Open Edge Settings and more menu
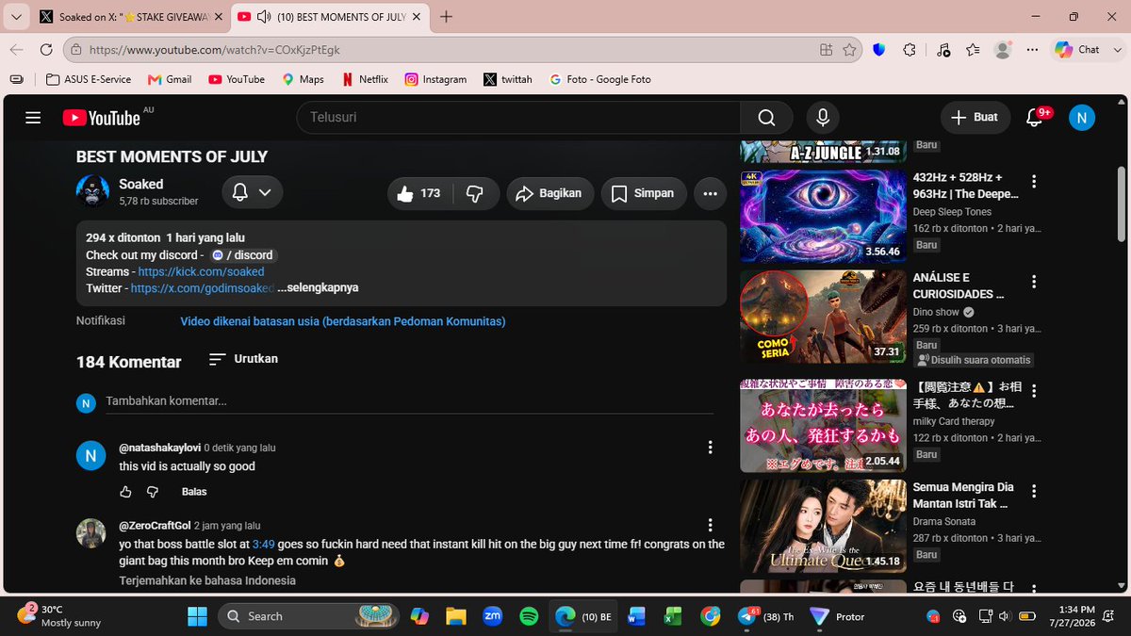 coord(1033,50)
